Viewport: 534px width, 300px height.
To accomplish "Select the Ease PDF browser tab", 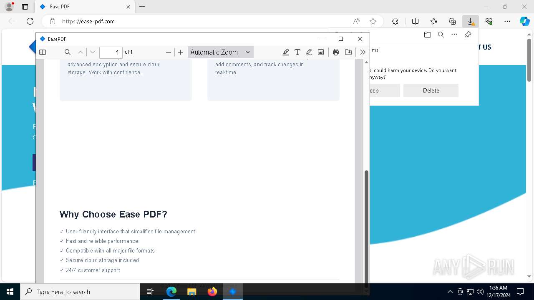I will pos(85,7).
